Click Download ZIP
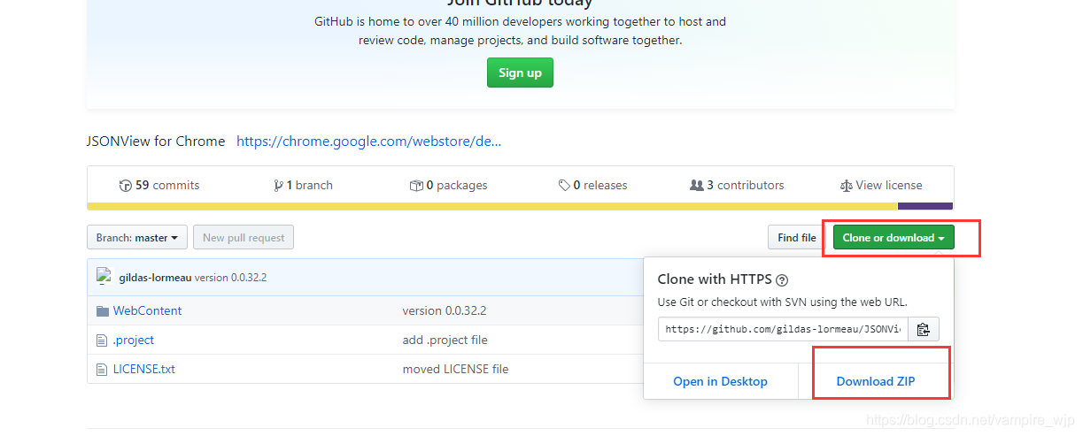Screen dimensions: 1083x436 point(876,381)
